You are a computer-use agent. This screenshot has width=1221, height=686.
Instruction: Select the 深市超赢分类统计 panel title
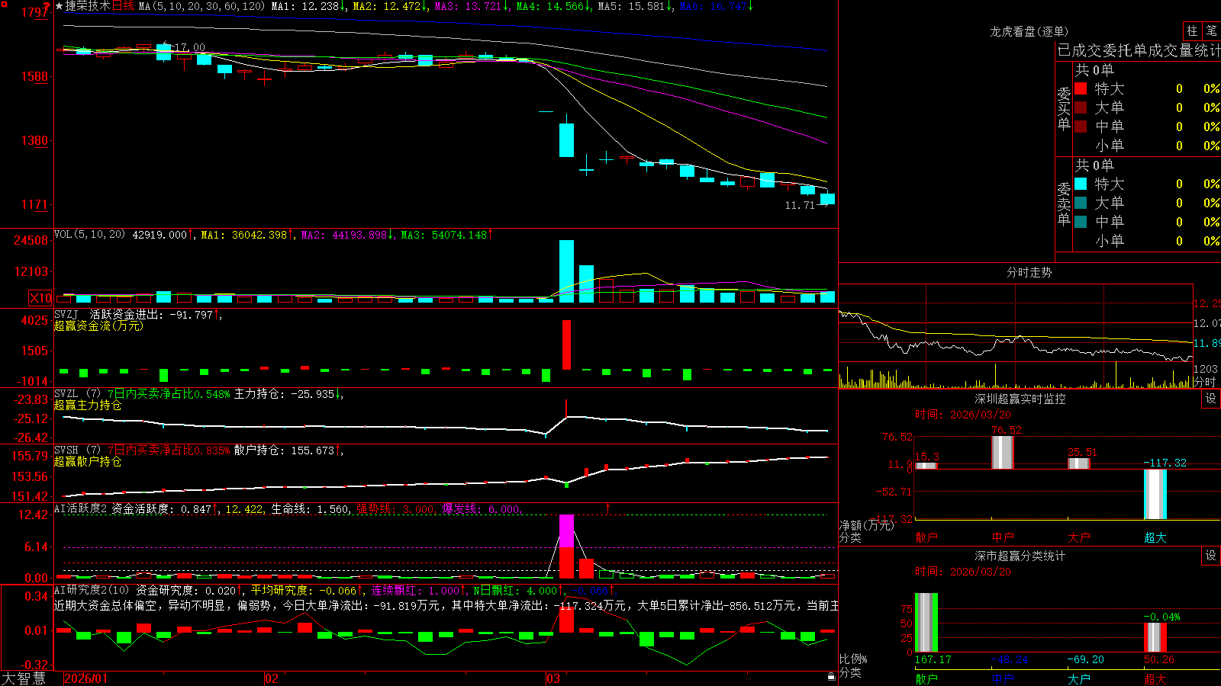click(x=1020, y=556)
